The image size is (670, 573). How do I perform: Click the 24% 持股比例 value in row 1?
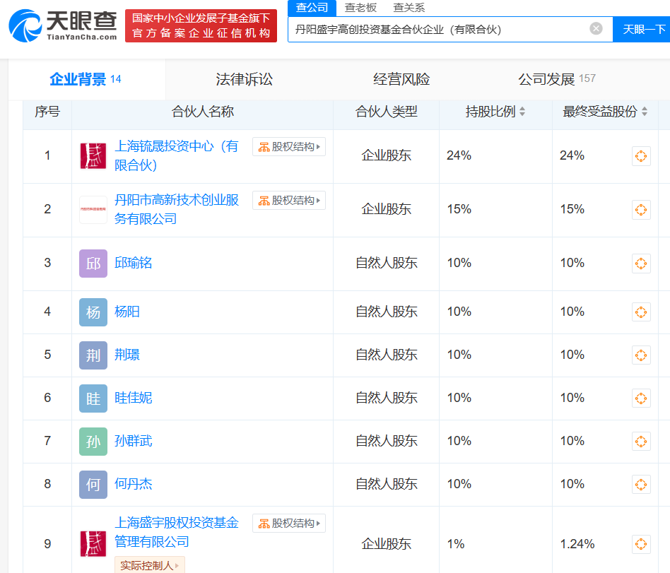[x=459, y=155]
